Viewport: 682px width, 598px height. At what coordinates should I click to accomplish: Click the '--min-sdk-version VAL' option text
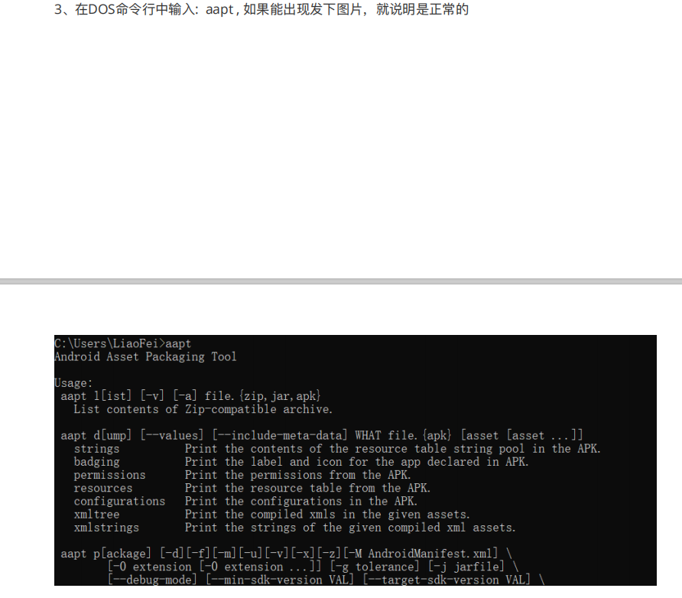[x=280, y=580]
